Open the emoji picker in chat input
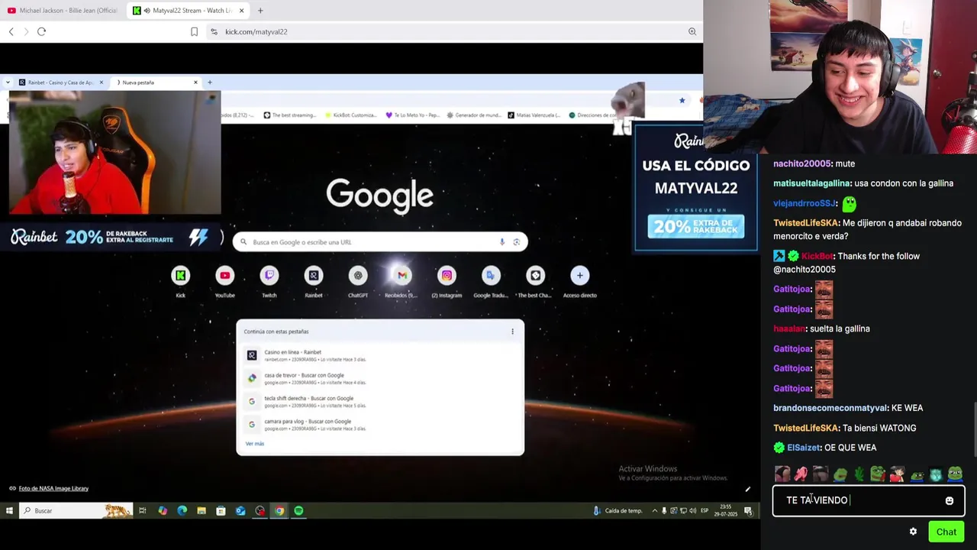 coord(950,501)
